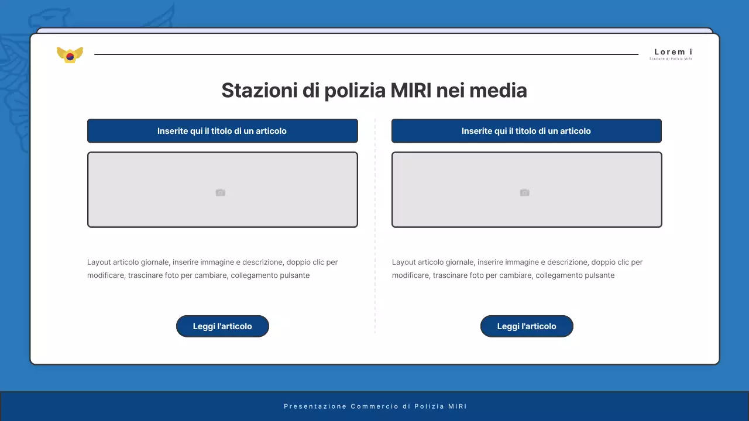Select the right article title bar

coord(526,130)
